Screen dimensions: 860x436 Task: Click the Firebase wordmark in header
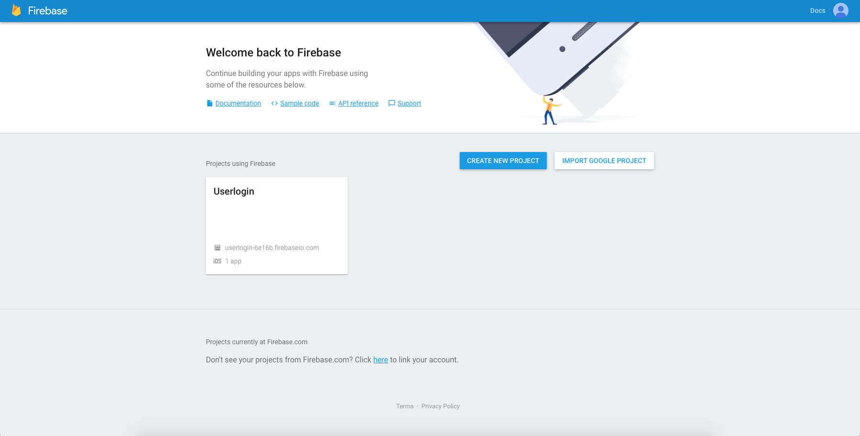coord(47,11)
